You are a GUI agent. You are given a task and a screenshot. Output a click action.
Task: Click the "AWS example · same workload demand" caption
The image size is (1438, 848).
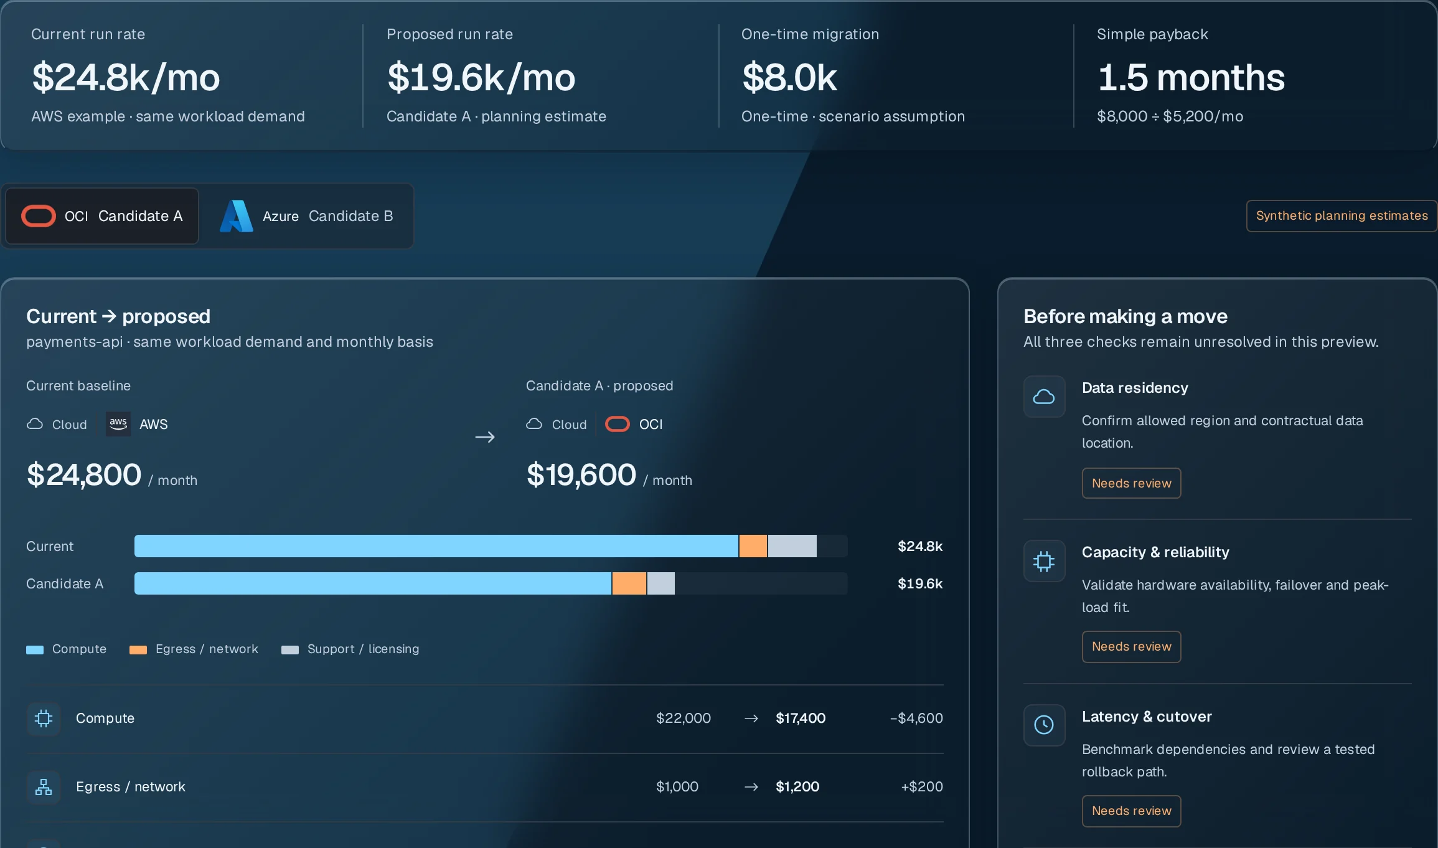168,116
